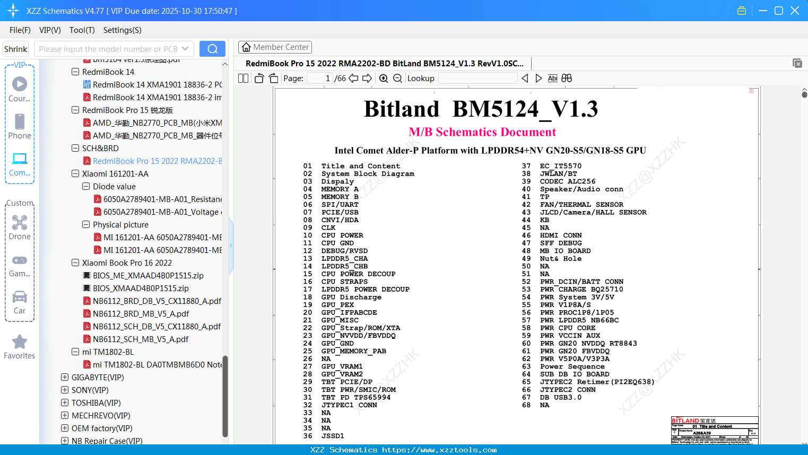This screenshot has height=455, width=808.
Task: Expand the MECHREVO(VIP) brand node
Action: [65, 416]
